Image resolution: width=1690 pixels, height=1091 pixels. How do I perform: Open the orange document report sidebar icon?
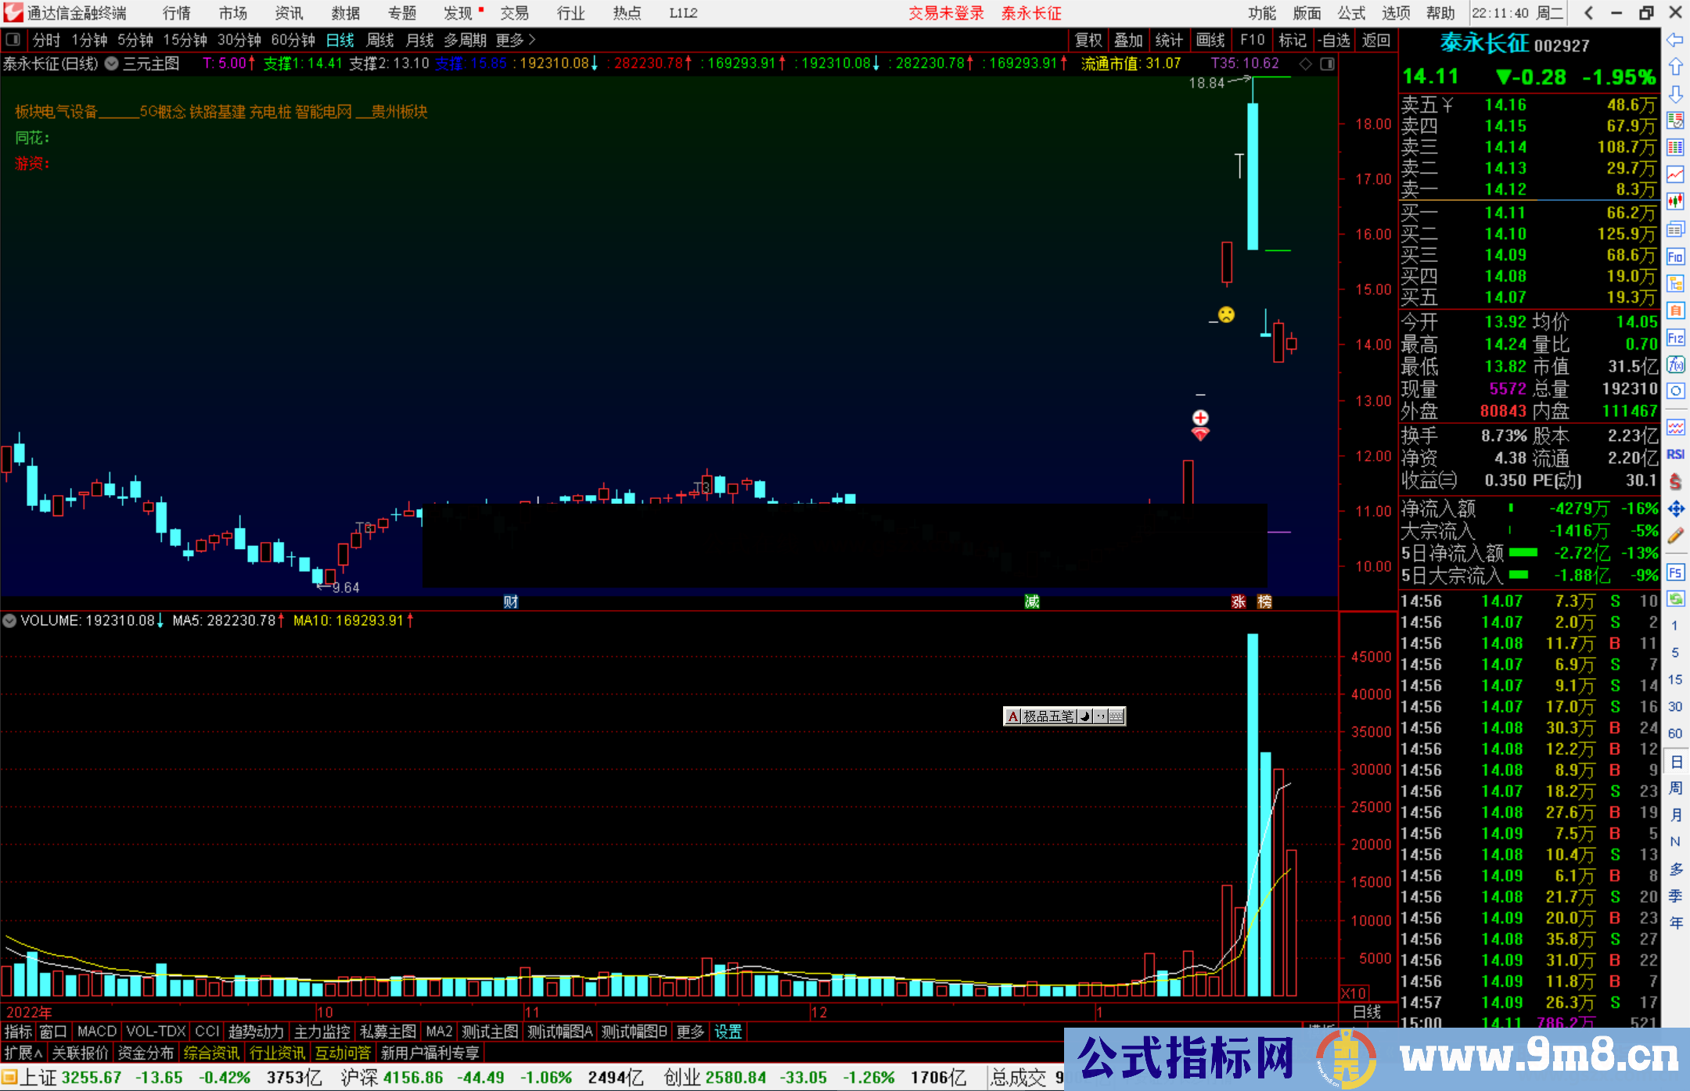click(x=1675, y=310)
